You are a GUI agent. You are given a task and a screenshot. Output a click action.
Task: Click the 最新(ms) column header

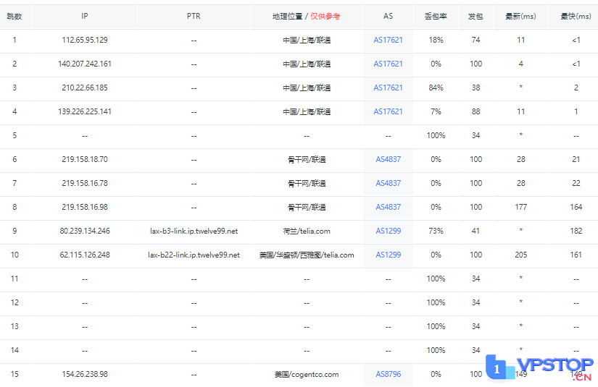pos(520,17)
